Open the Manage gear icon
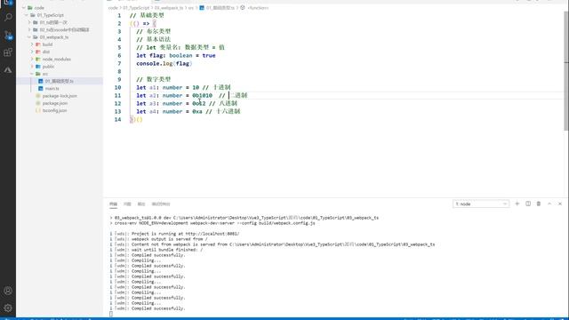 [8, 308]
